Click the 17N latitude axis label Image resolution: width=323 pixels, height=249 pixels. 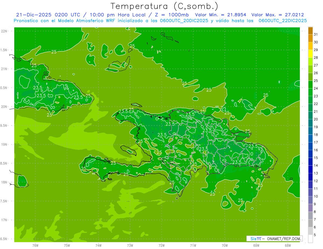pos(4,220)
